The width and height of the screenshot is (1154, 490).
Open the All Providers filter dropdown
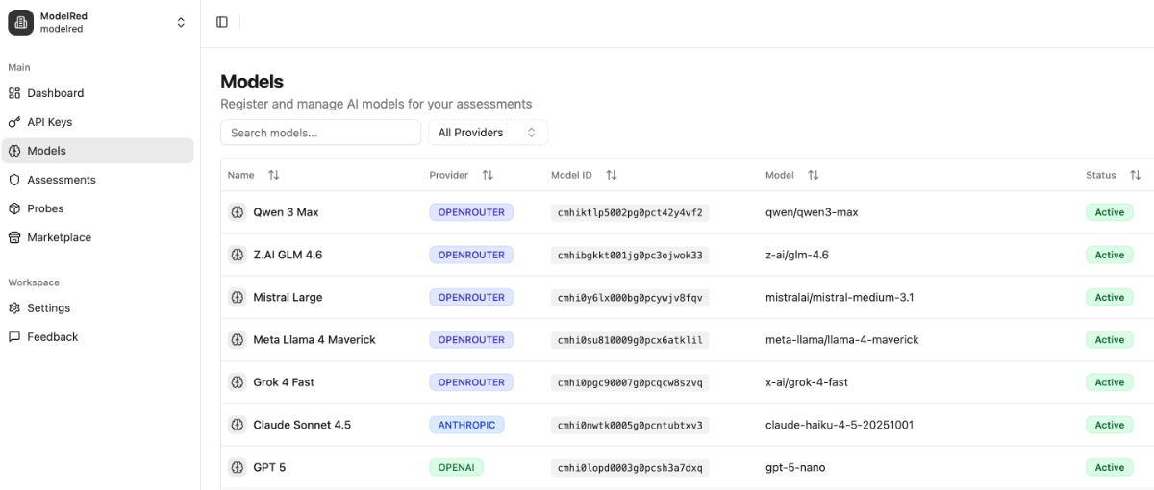[x=488, y=133]
